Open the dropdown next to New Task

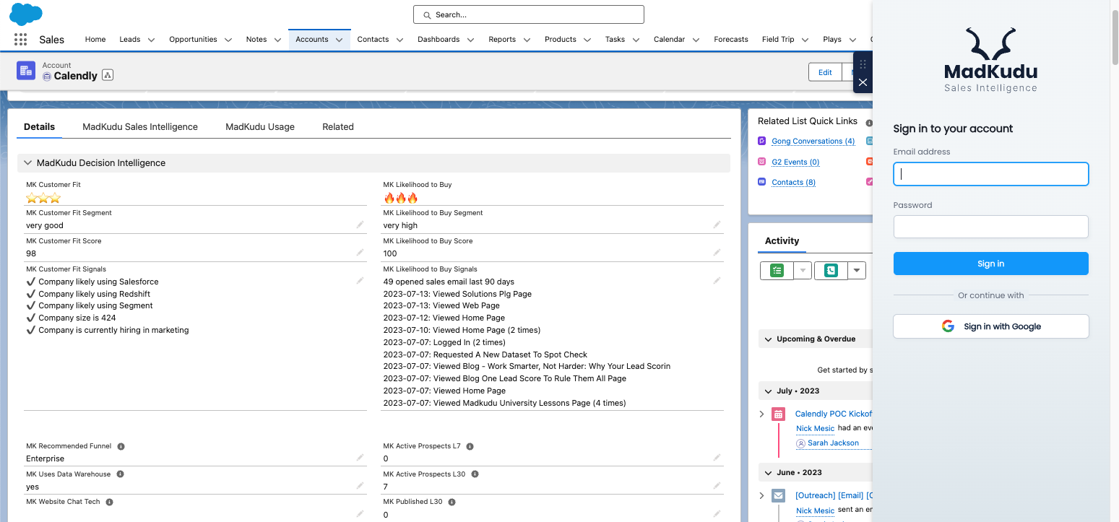point(803,271)
